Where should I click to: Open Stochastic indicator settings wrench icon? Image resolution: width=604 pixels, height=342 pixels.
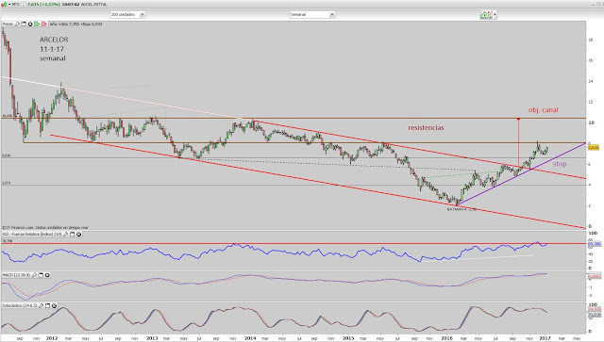[42, 306]
